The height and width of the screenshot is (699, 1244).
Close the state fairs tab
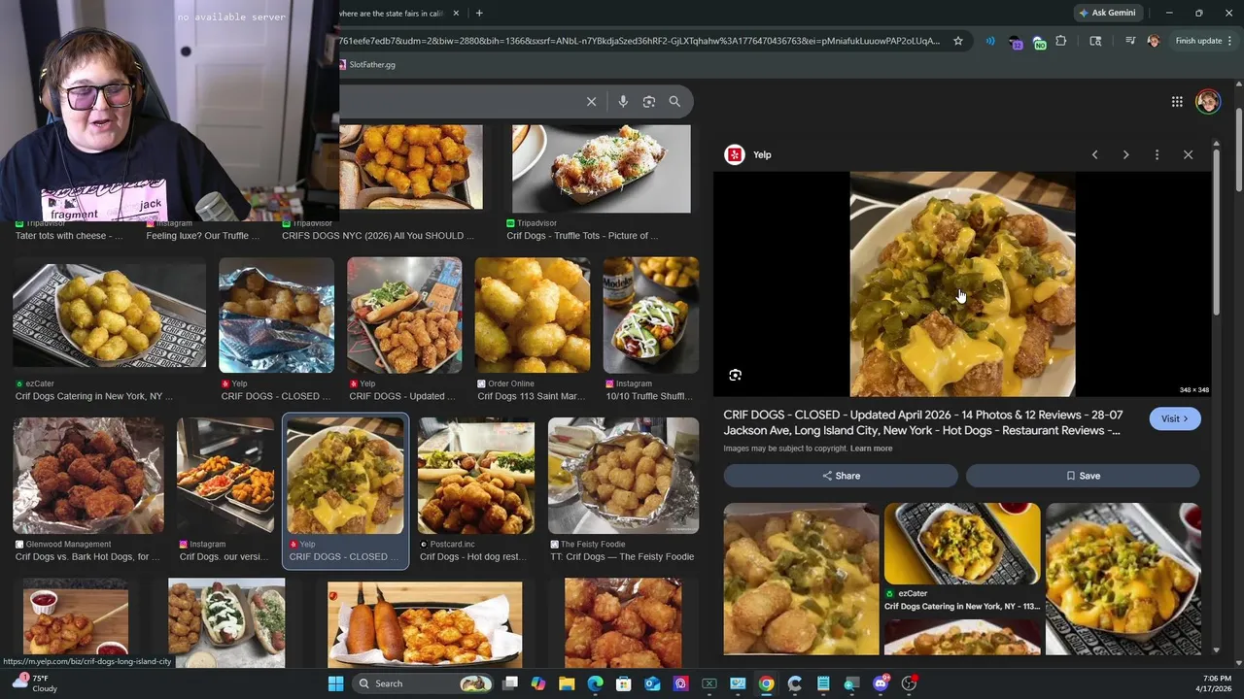coord(456,13)
